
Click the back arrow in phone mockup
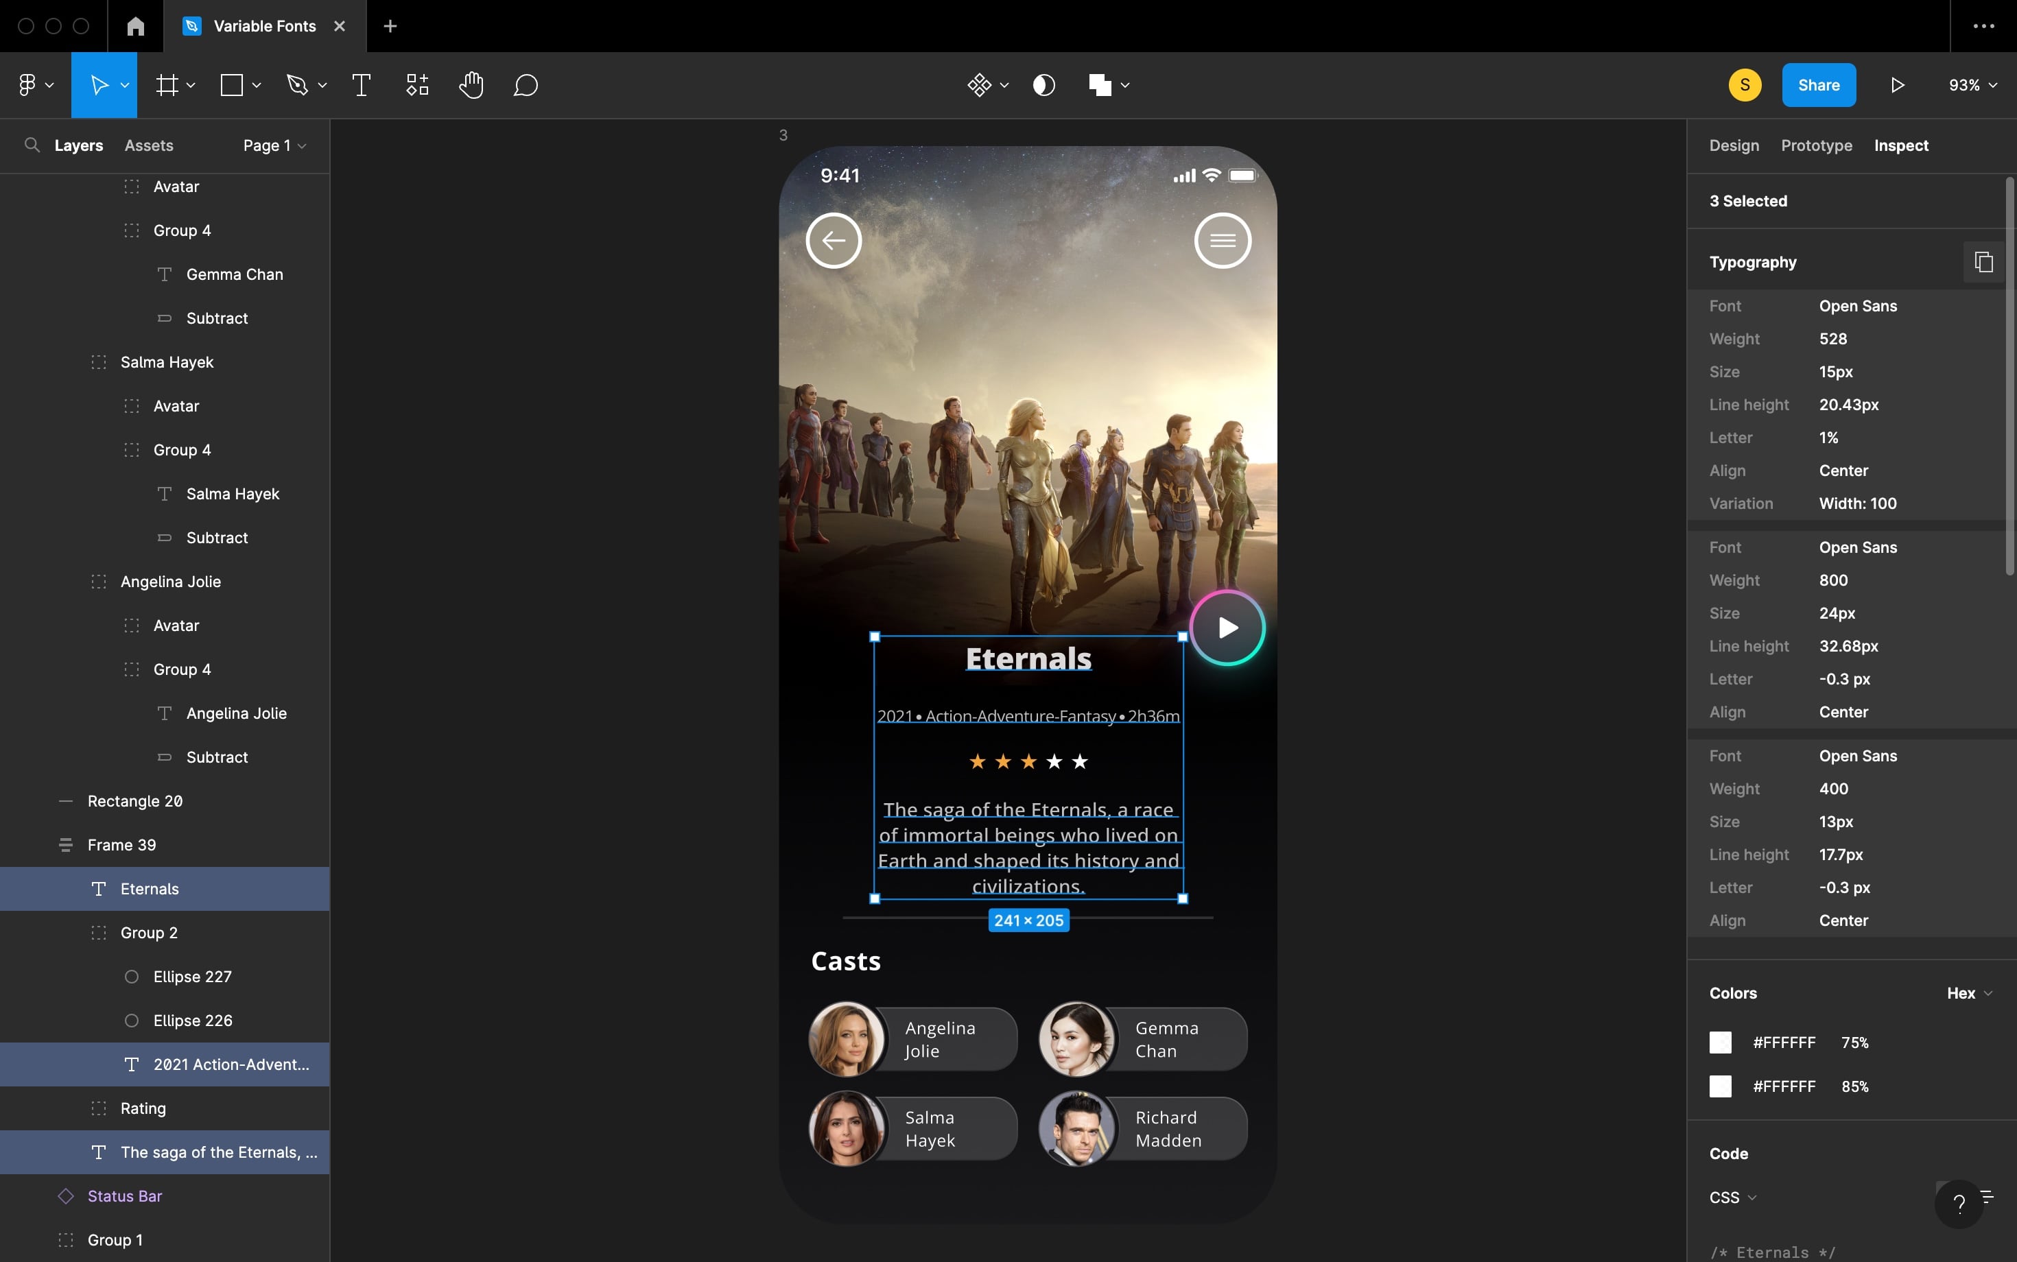[x=833, y=240]
